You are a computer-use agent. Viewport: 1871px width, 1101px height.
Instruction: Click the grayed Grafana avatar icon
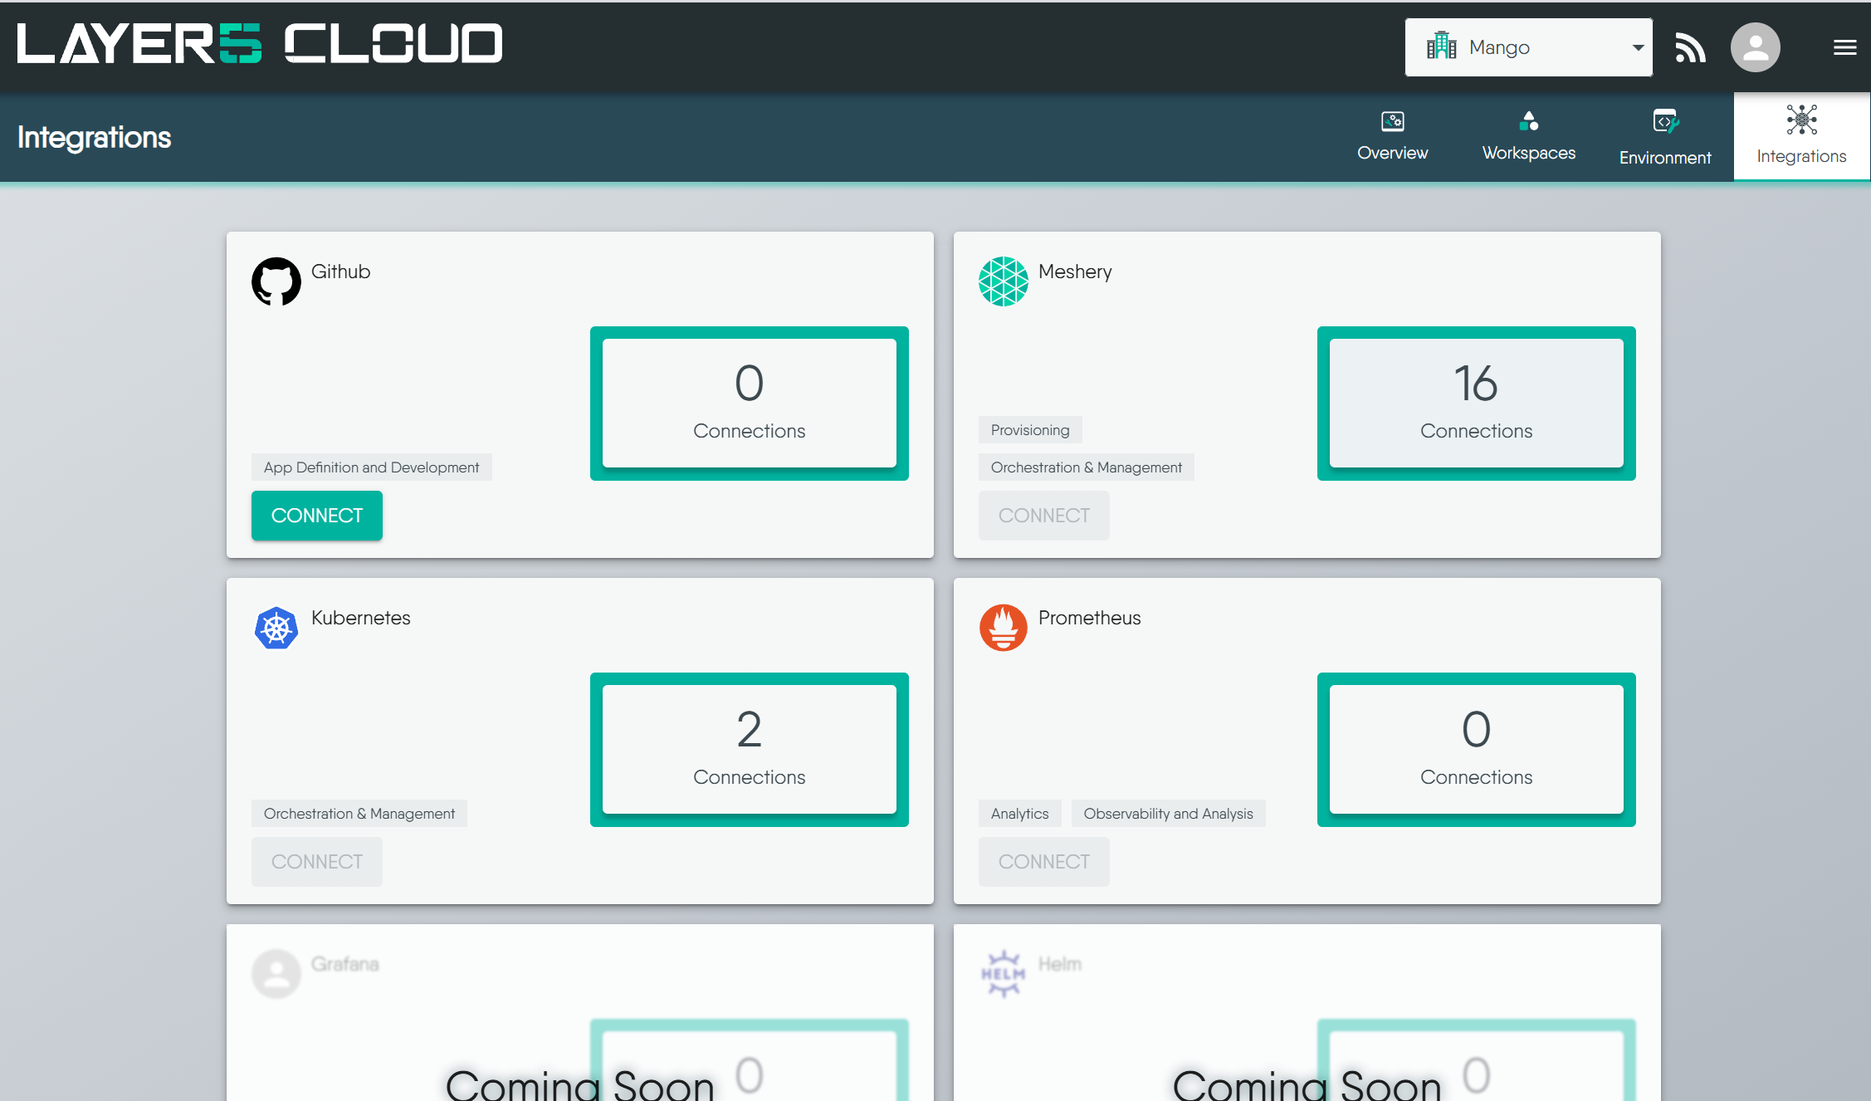[x=276, y=973]
